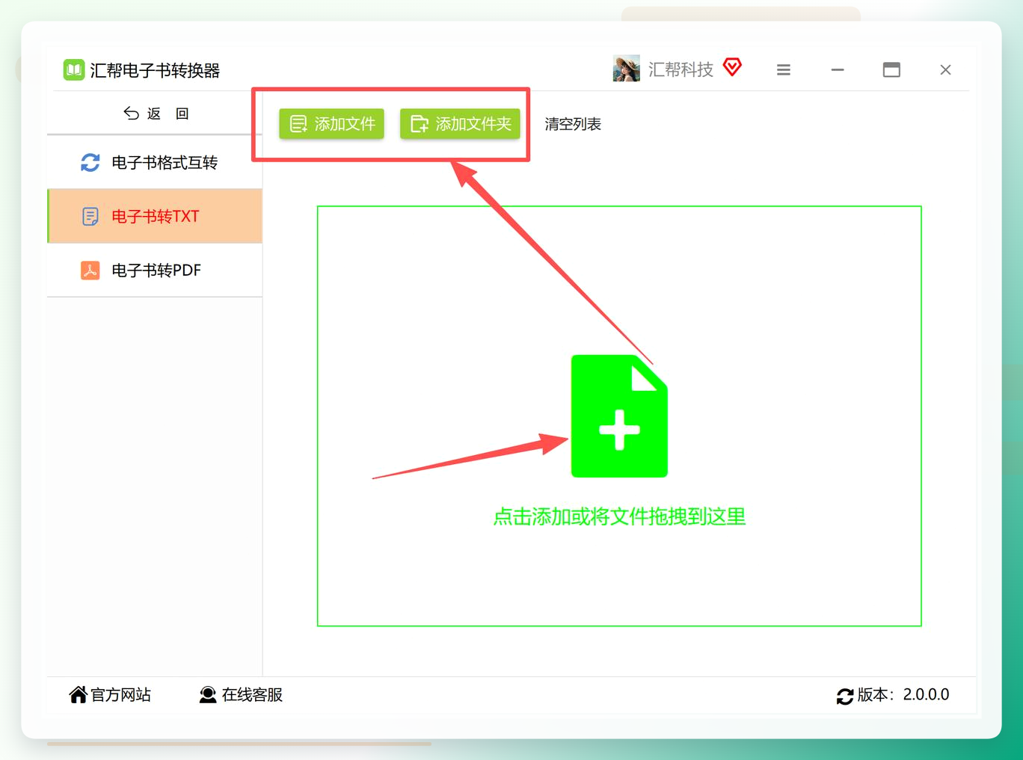The image size is (1023, 760).
Task: Switch to 电子书转PDF tab
Action: [x=155, y=270]
